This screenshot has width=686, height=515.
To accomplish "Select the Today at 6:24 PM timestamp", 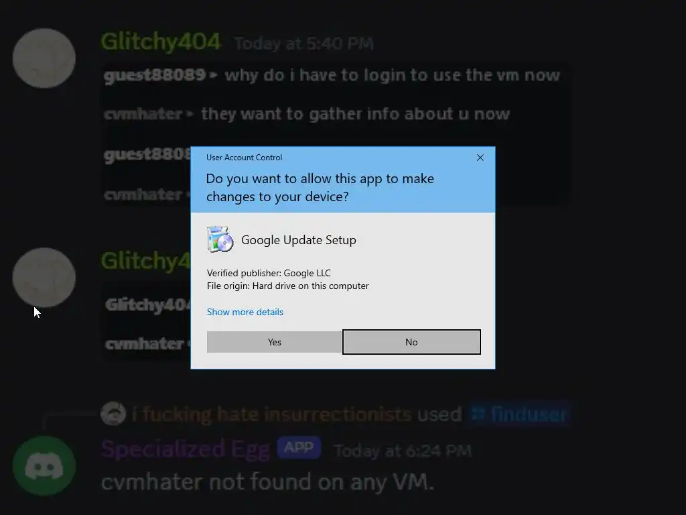I will (x=403, y=451).
